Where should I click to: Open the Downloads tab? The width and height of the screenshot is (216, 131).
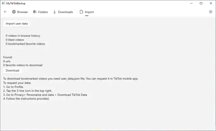tap(63, 12)
